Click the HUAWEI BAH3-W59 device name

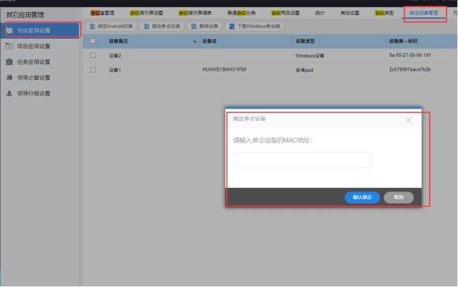[224, 70]
